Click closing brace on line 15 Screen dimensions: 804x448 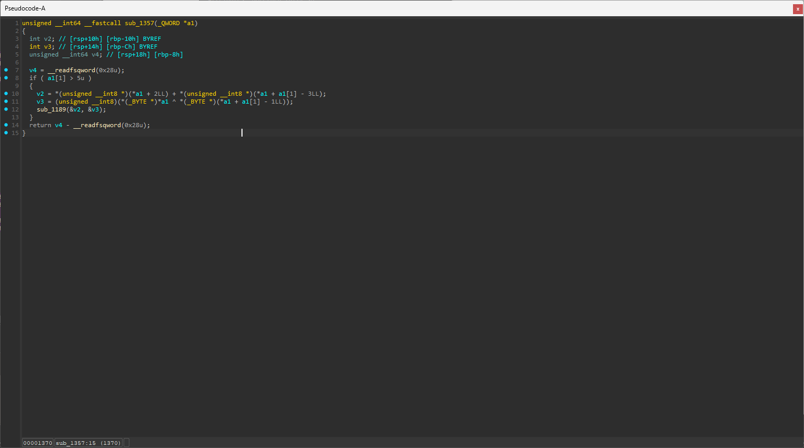24,133
